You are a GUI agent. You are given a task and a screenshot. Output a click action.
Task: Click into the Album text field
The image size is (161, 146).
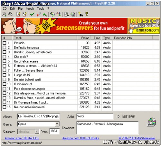[38, 116]
